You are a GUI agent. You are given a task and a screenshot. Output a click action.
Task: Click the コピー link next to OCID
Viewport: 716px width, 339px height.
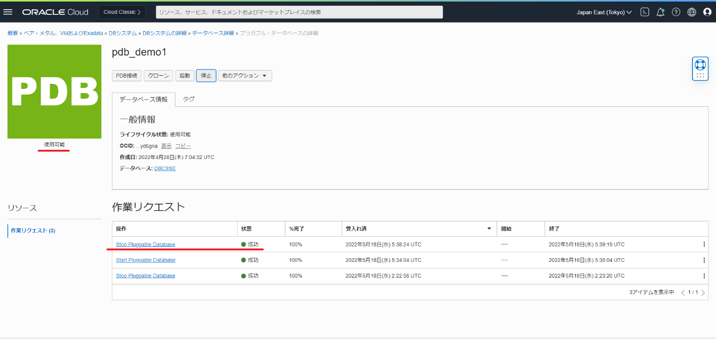pos(183,146)
